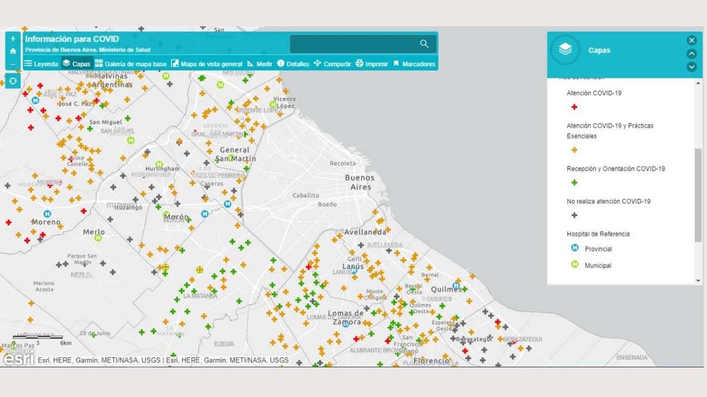Image resolution: width=707 pixels, height=397 pixels.
Task: Collapse Capas panel with up chevron
Action: tap(691, 54)
